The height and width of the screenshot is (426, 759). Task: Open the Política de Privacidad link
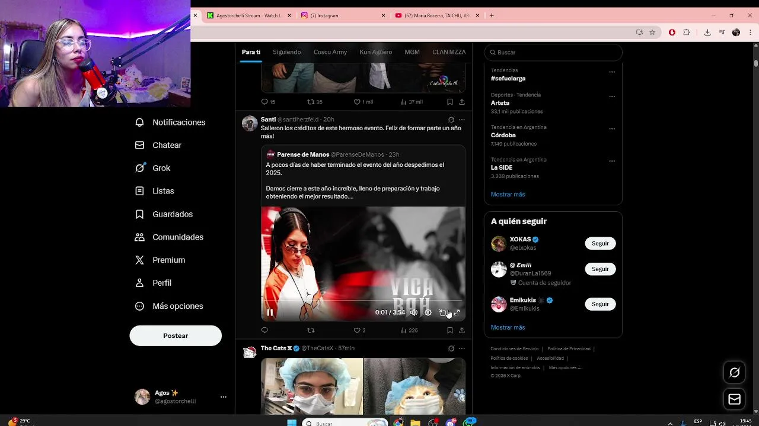pyautogui.click(x=569, y=348)
